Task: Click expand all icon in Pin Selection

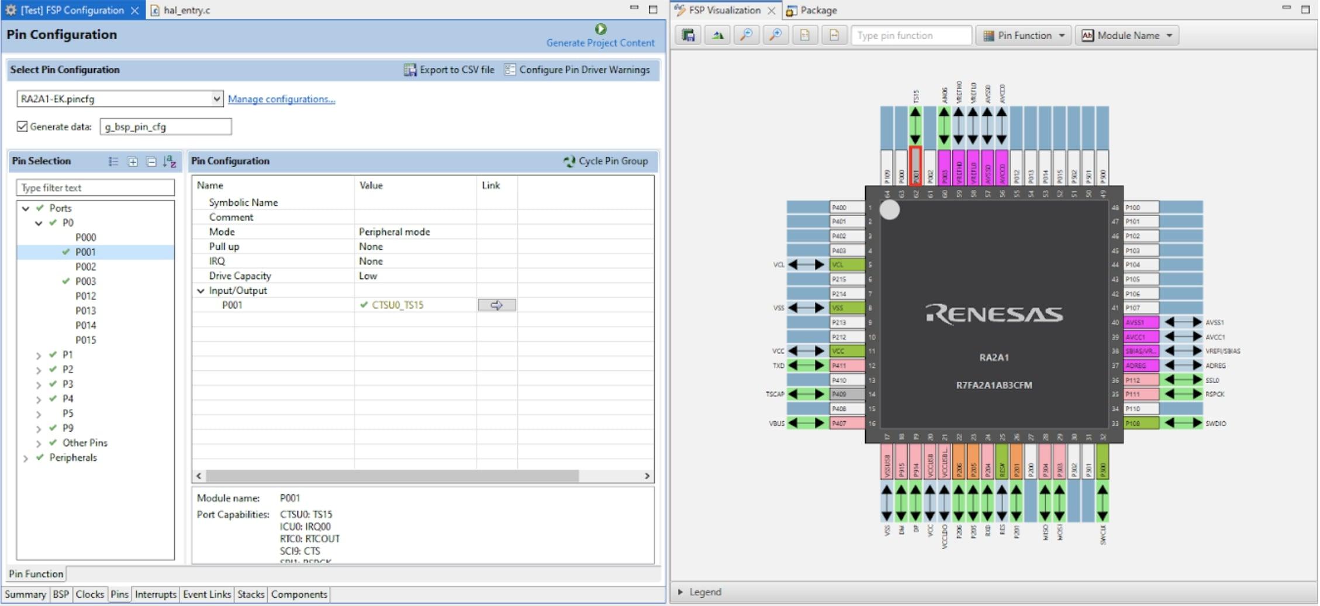Action: click(x=133, y=161)
